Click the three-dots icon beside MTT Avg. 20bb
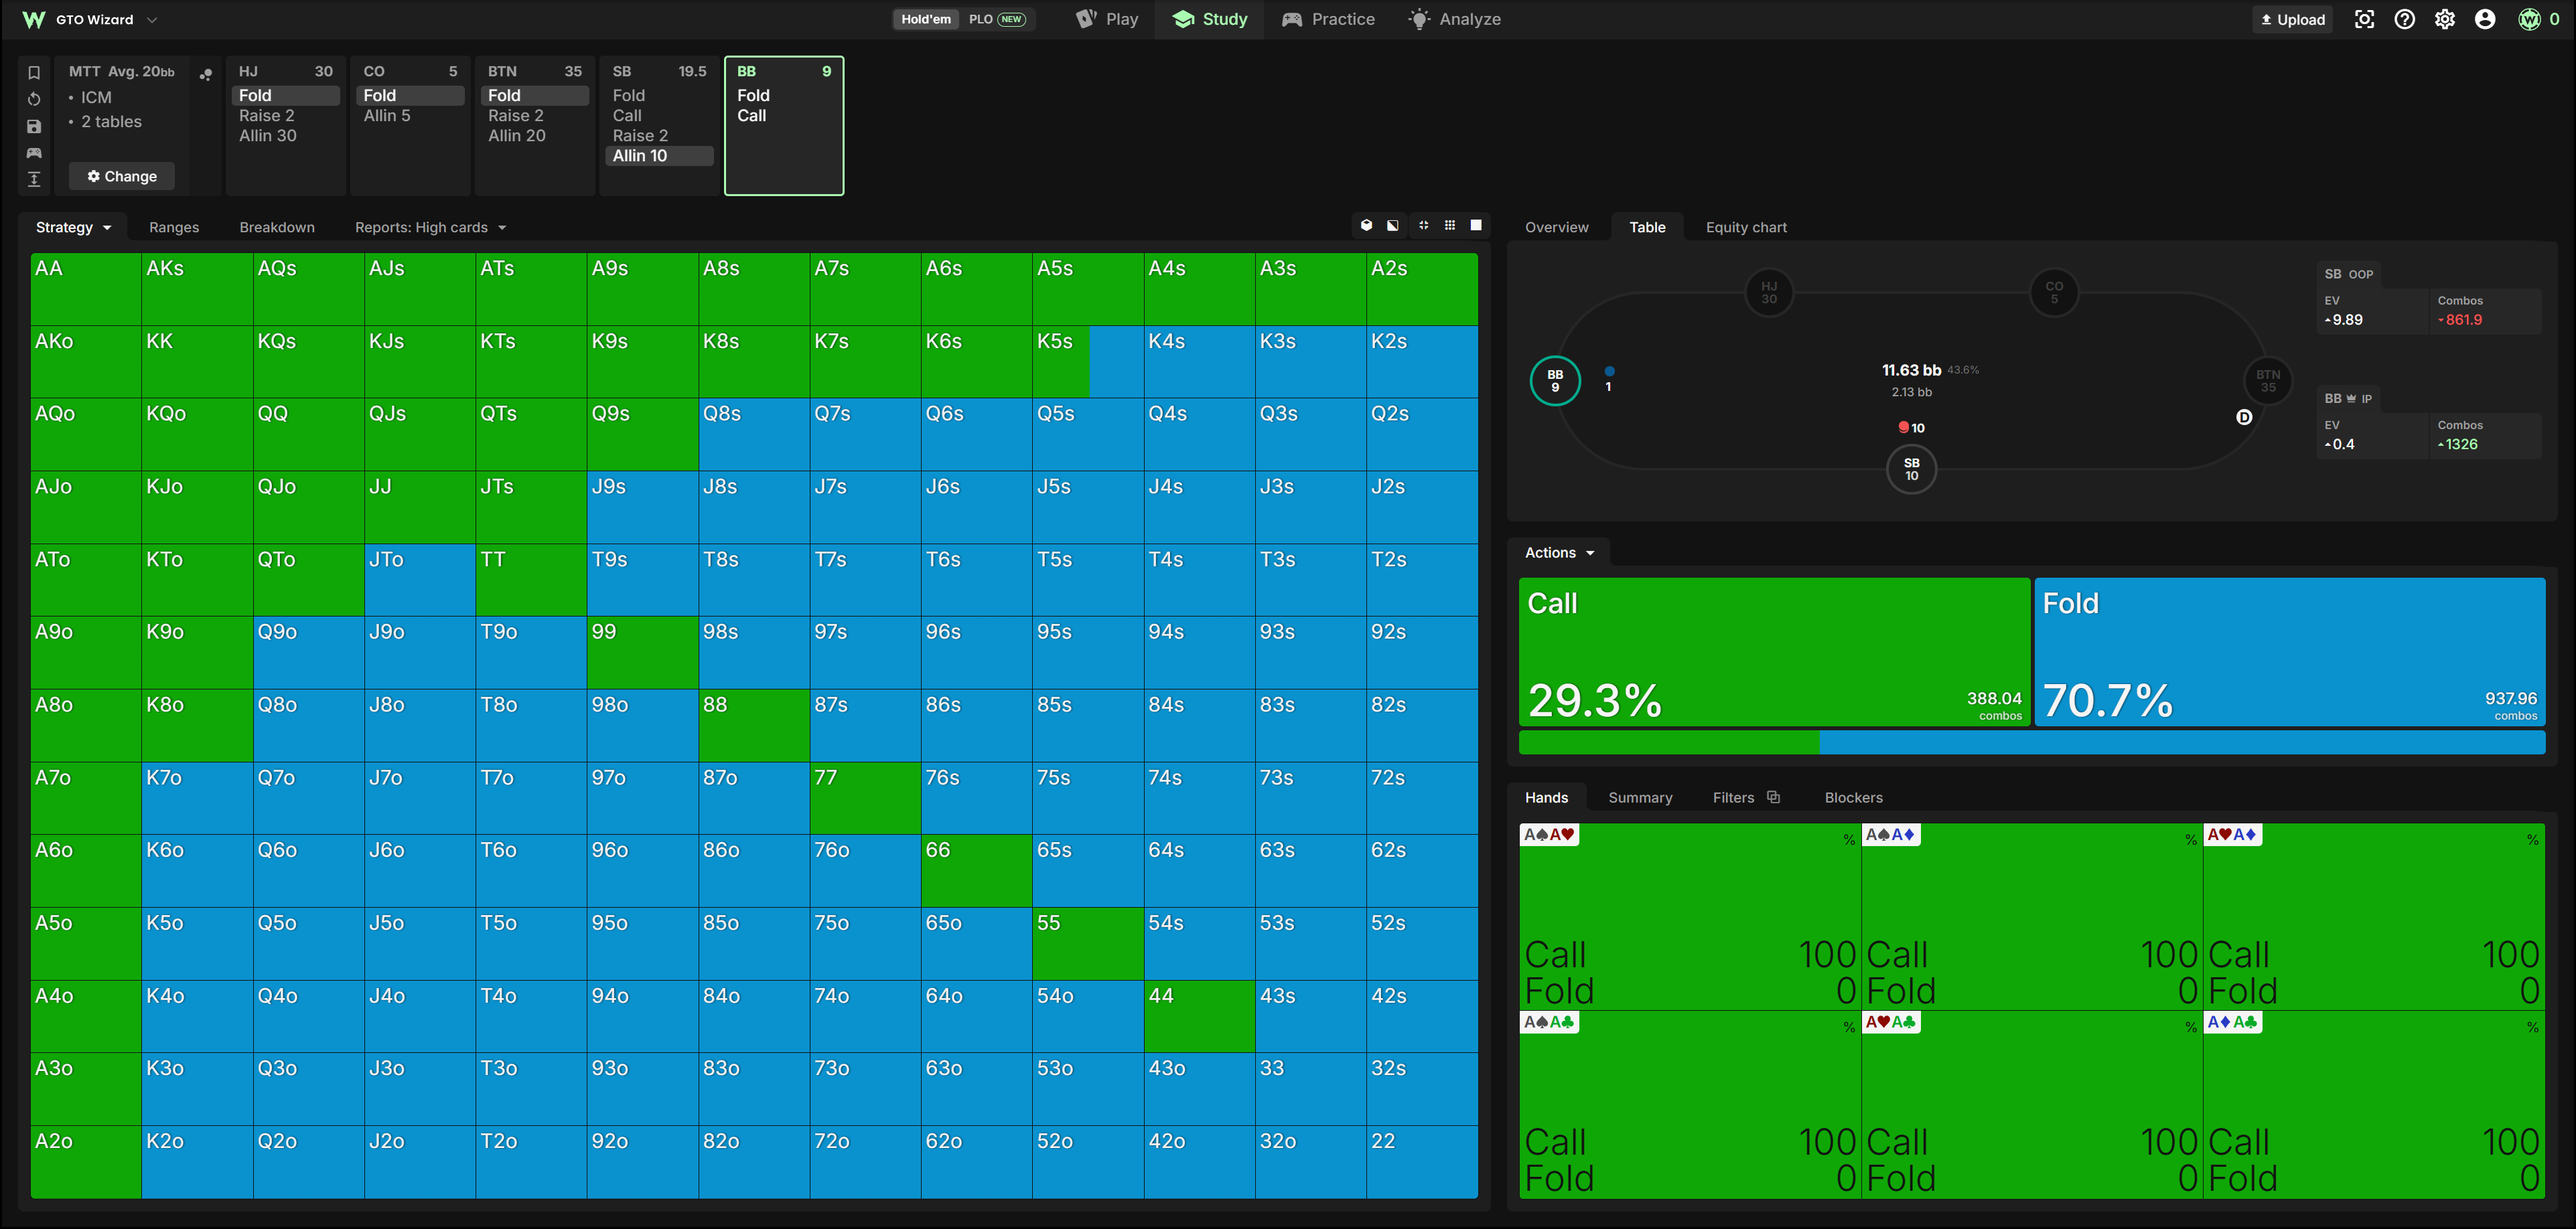Screen dimensions: 2576x1229 (205, 74)
